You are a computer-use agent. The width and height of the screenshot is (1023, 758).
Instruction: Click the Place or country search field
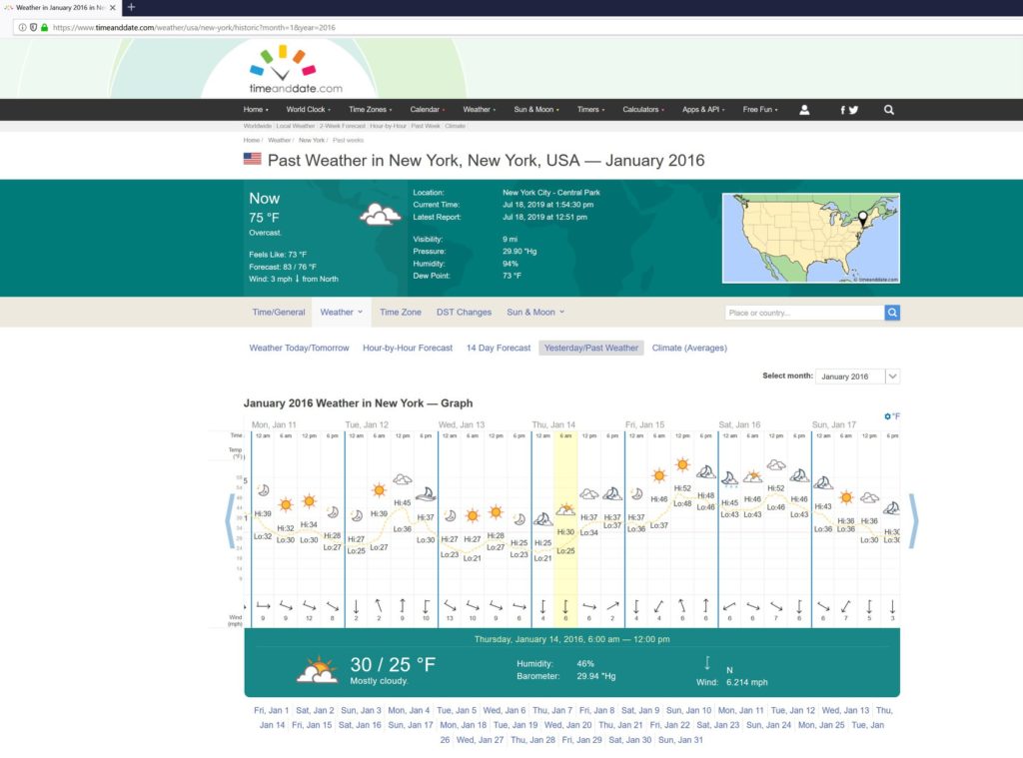[x=803, y=313]
